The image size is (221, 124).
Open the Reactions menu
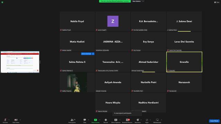(x=138, y=121)
